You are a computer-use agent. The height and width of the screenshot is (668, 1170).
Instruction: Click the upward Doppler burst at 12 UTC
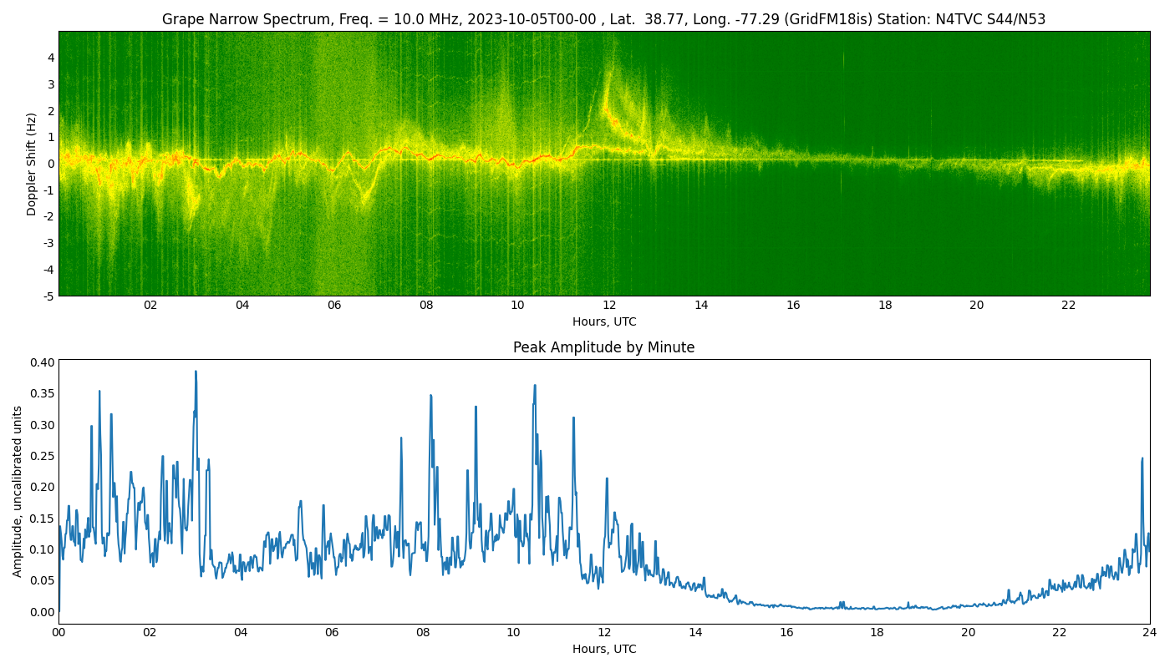(608, 92)
